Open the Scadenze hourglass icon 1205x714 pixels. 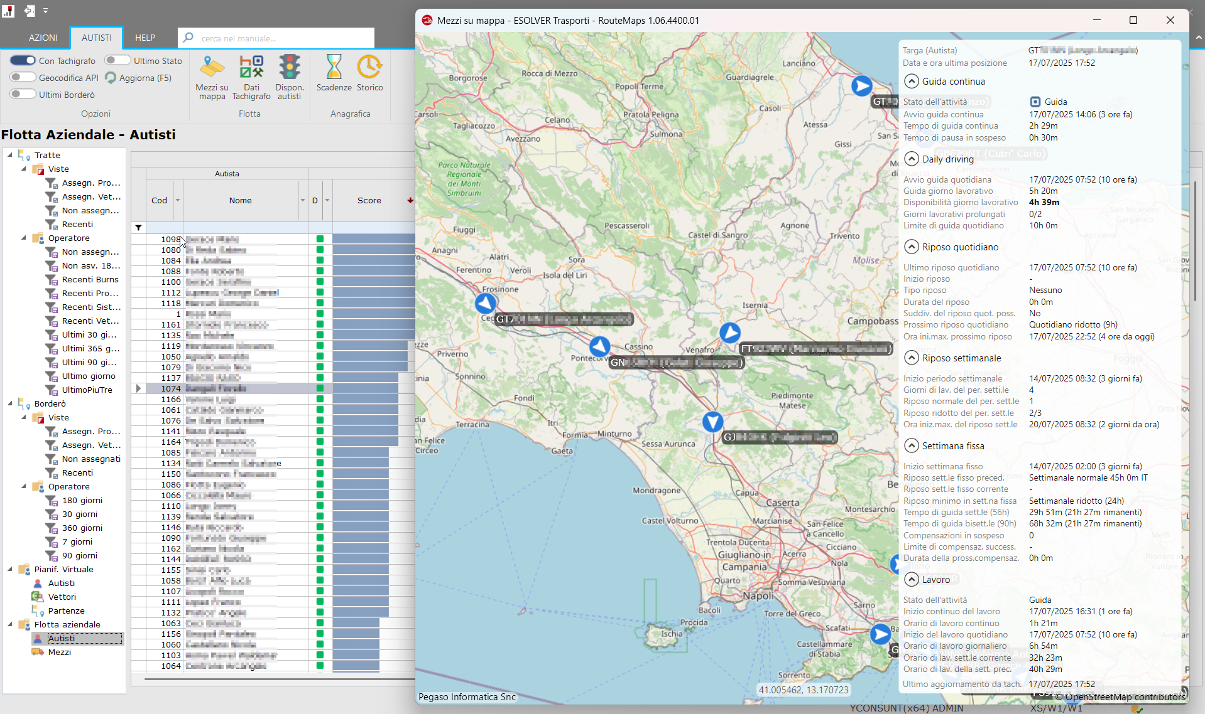point(334,74)
